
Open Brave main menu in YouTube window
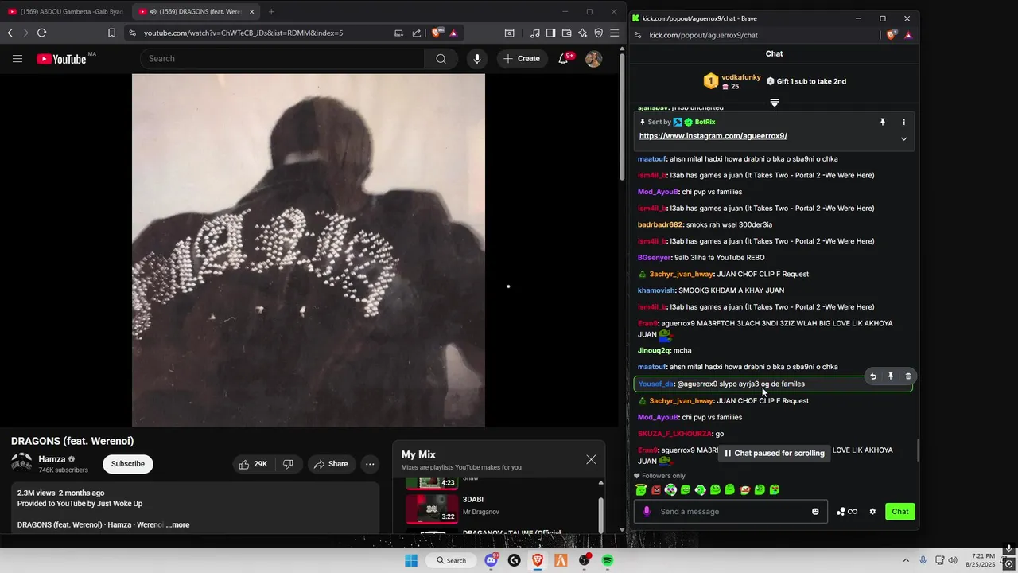(614, 33)
